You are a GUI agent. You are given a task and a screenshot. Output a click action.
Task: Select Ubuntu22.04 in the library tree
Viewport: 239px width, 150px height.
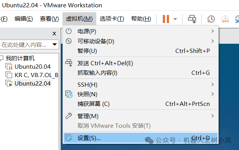coord(33,84)
